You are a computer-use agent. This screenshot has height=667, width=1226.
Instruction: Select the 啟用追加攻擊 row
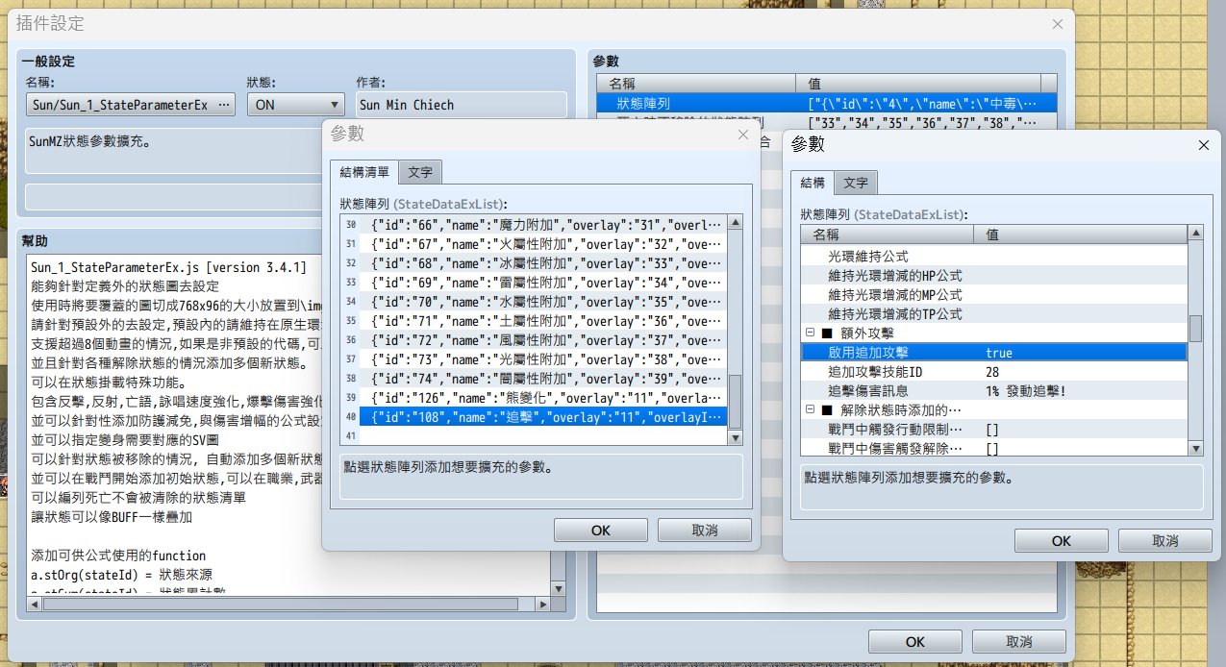(994, 353)
